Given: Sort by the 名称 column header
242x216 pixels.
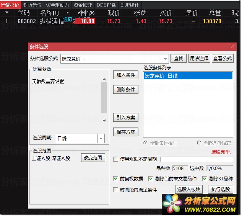Looking at the screenshot, I should (50, 13).
